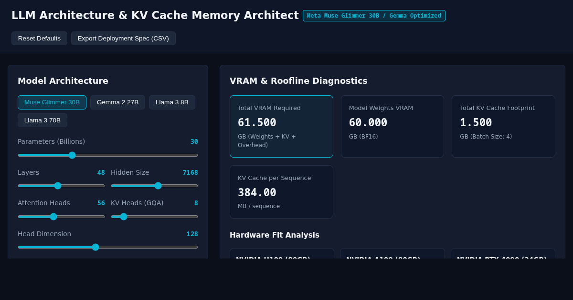Click the 1.500 KV cache value
573x300 pixels.
[476, 122]
